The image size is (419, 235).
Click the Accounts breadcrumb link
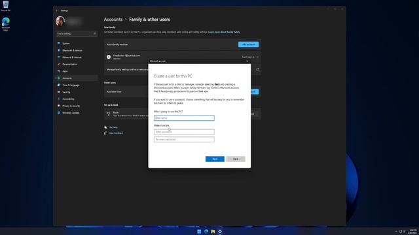(x=113, y=20)
